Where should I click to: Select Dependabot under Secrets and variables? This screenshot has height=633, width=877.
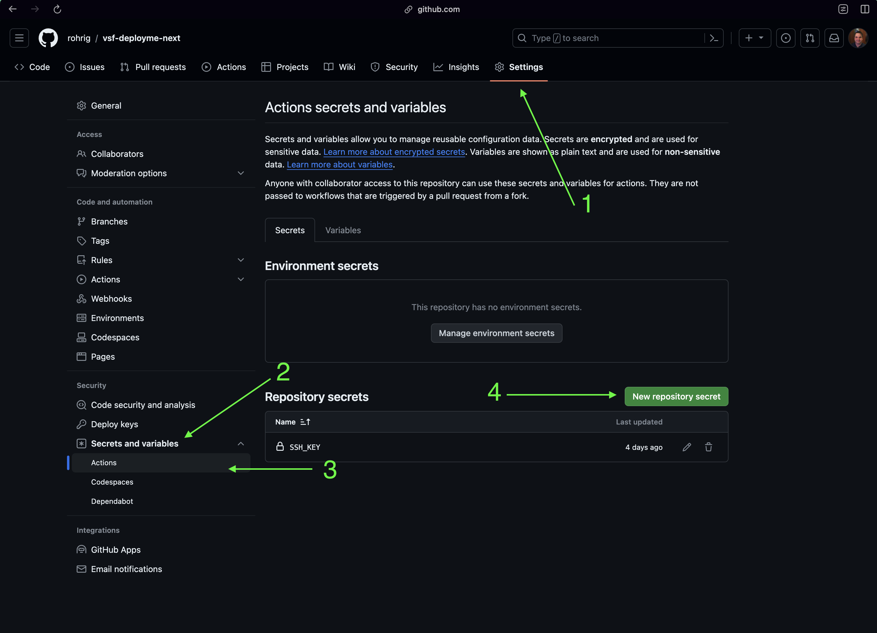pyautogui.click(x=161, y=501)
